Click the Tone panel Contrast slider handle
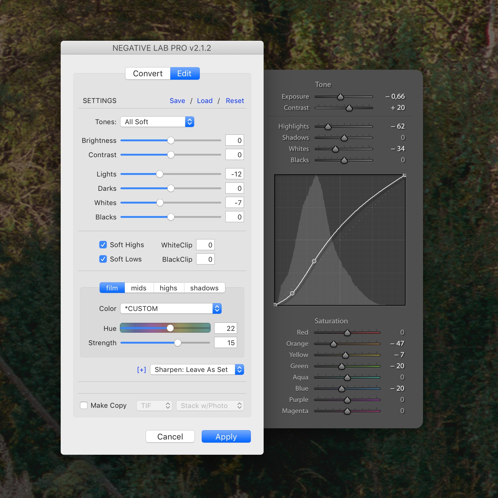Image resolution: width=498 pixels, height=498 pixels. click(349, 108)
